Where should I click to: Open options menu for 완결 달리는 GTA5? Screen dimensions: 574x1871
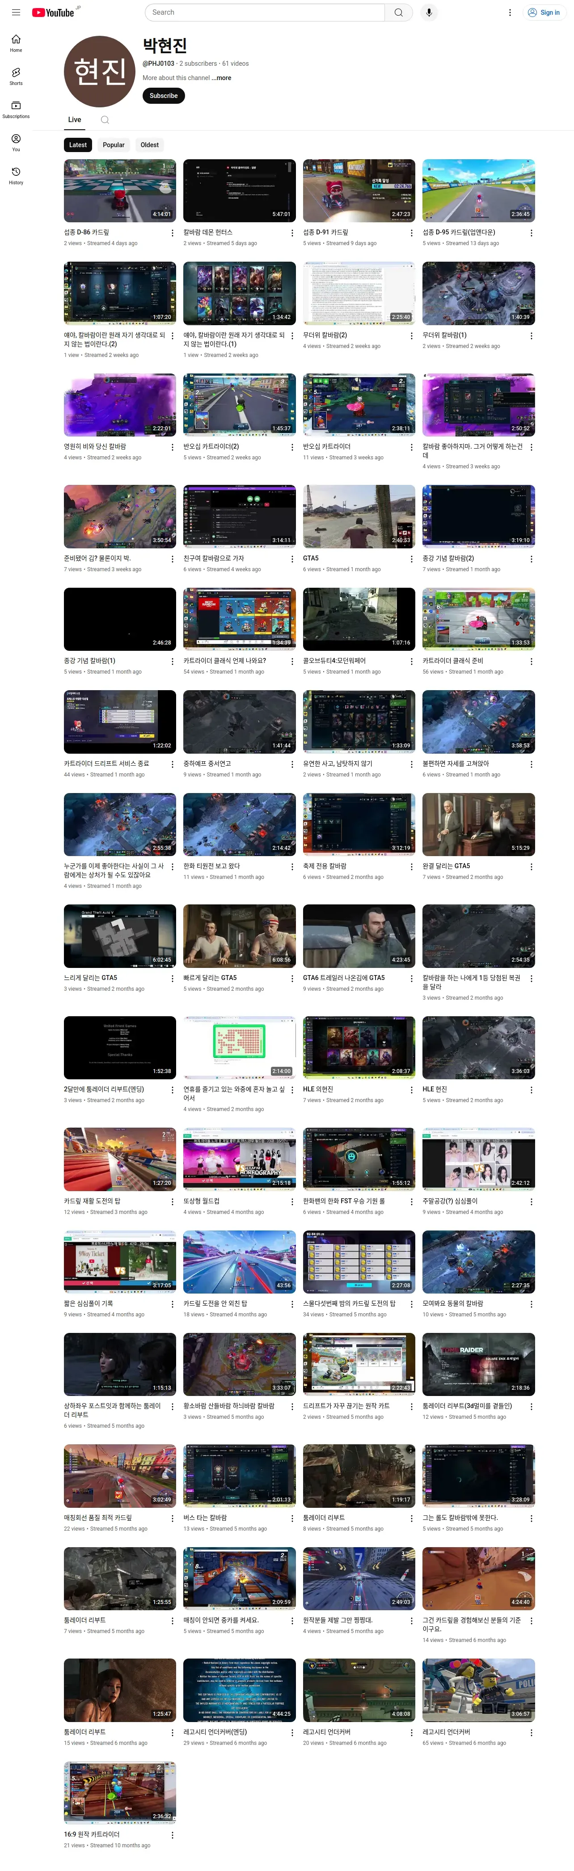pos(531,866)
